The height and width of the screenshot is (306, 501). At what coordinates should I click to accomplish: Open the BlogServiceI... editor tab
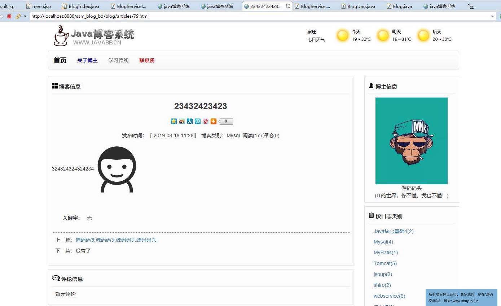(x=129, y=6)
